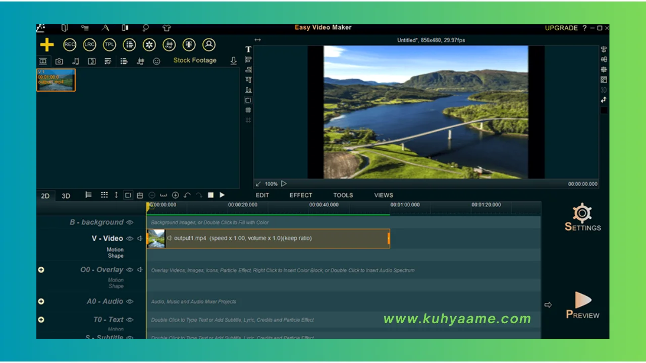Click the vertical arrows icon in the timeline toolbar
646x363 pixels.
tap(116, 195)
